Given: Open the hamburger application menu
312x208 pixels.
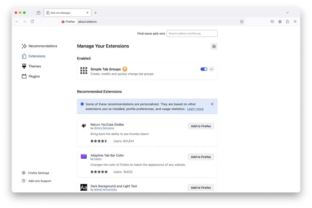Looking at the screenshot, I should [295, 22].
